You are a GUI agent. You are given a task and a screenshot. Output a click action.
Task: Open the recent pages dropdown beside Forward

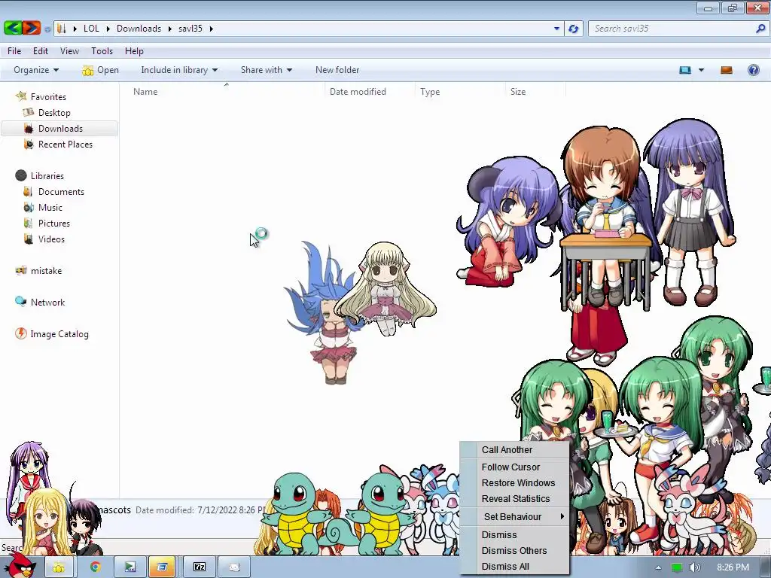coord(47,29)
